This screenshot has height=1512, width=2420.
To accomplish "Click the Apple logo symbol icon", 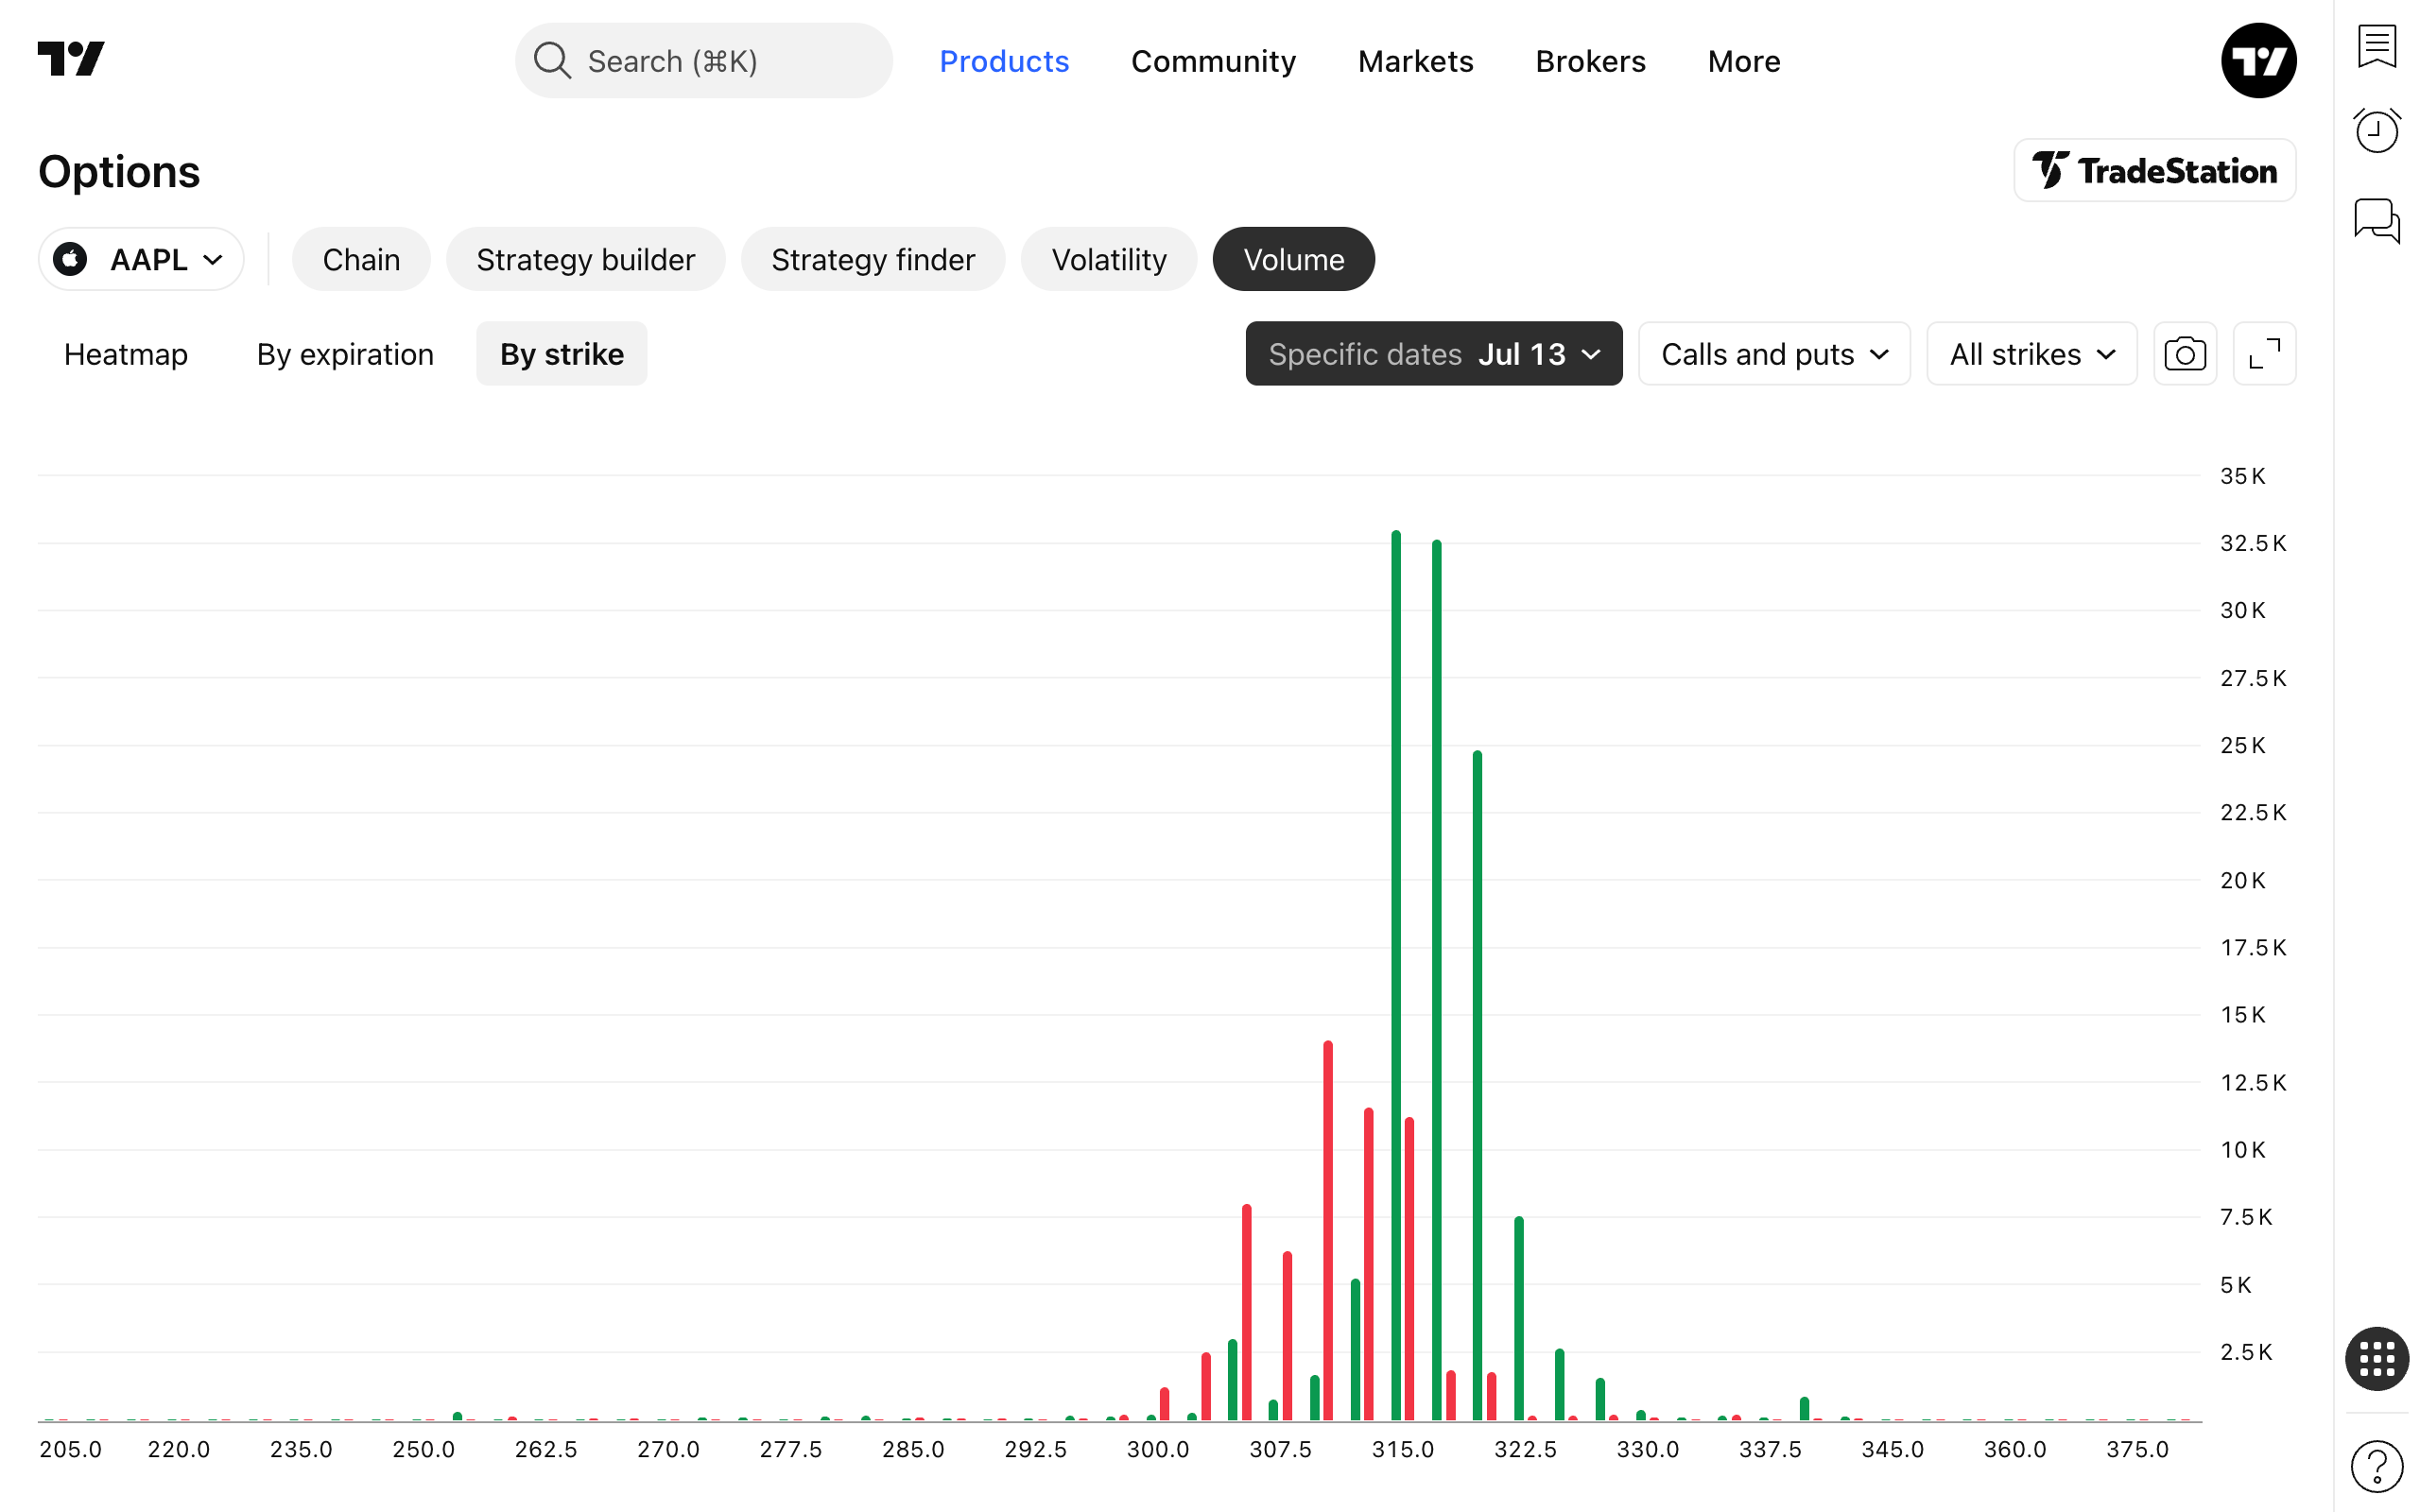I will [70, 259].
